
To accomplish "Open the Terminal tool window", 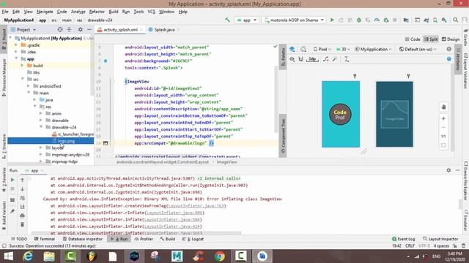I will pyautogui.click(x=44, y=239).
